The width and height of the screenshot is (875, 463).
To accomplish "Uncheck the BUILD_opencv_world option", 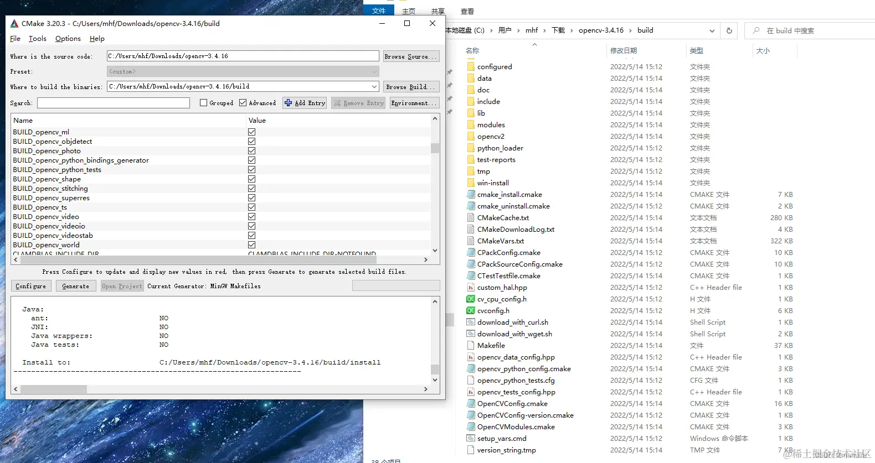I will tap(252, 244).
